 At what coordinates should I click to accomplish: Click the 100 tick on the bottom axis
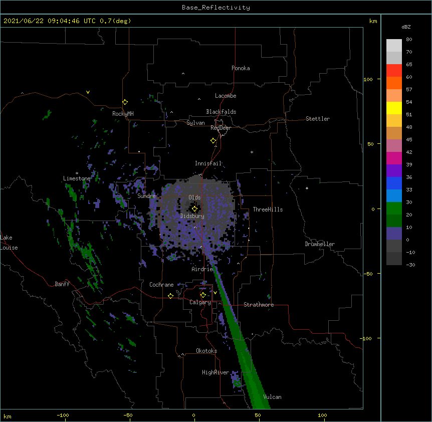point(323,415)
